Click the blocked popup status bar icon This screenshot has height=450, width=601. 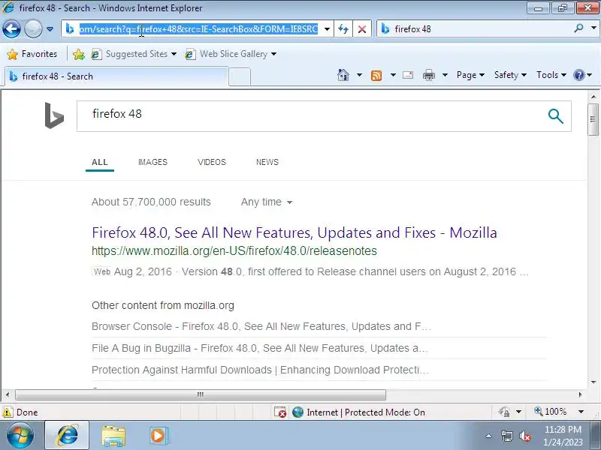[x=279, y=412]
